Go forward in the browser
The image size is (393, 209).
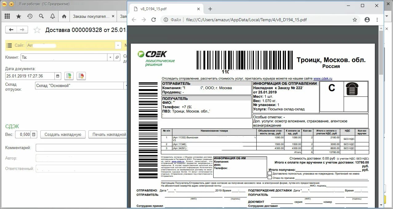tap(144, 20)
